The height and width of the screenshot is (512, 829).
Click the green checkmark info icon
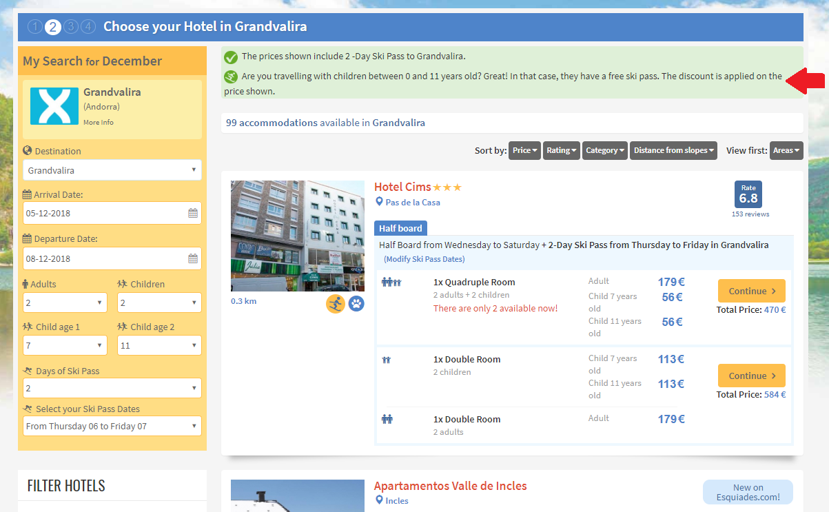(x=231, y=57)
